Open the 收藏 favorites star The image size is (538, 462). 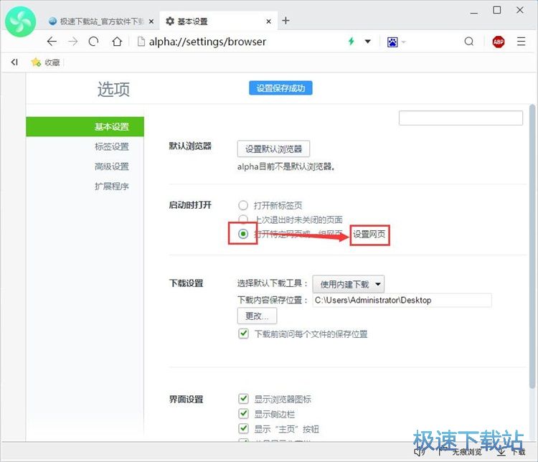pos(45,62)
